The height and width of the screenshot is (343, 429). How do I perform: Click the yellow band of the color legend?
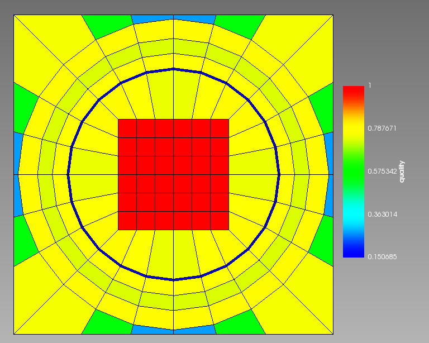[353, 131]
